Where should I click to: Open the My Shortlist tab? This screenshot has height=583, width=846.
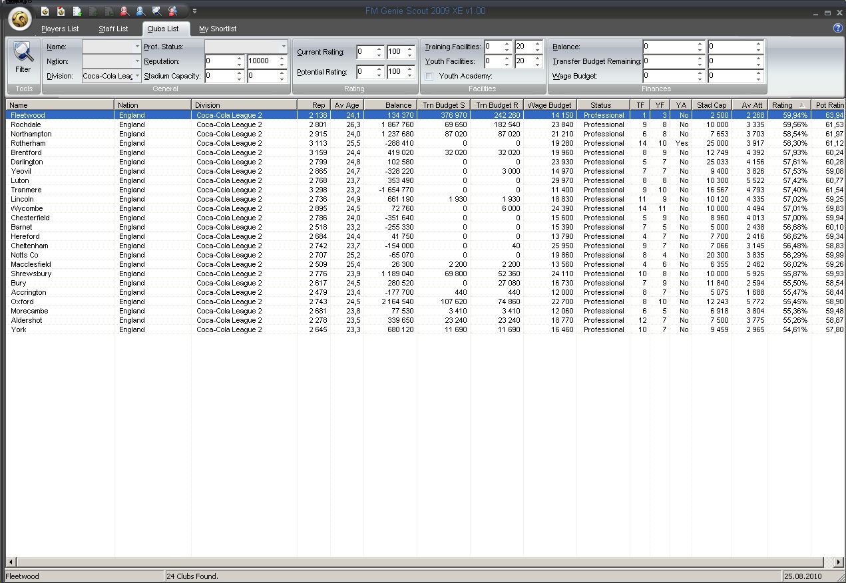pyautogui.click(x=218, y=29)
